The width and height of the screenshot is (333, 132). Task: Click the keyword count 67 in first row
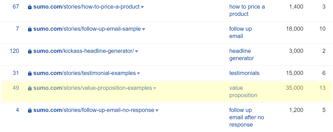coord(16,7)
